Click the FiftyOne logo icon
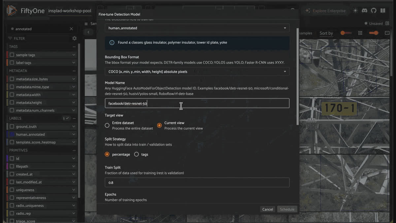This screenshot has height=223, width=396. [12, 11]
